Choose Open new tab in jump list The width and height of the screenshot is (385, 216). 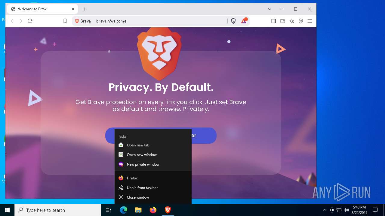click(153, 145)
